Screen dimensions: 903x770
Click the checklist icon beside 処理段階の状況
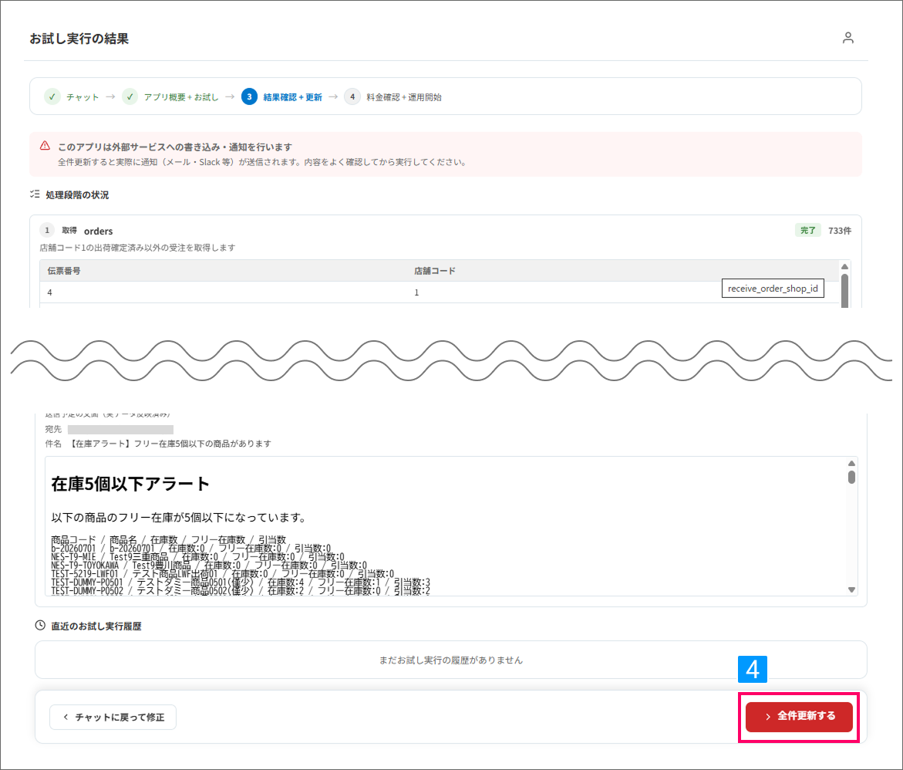pyautogui.click(x=35, y=194)
